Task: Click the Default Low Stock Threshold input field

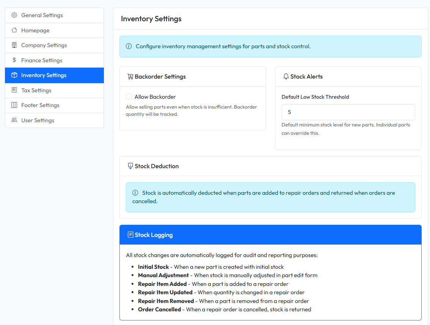Action: click(x=348, y=112)
